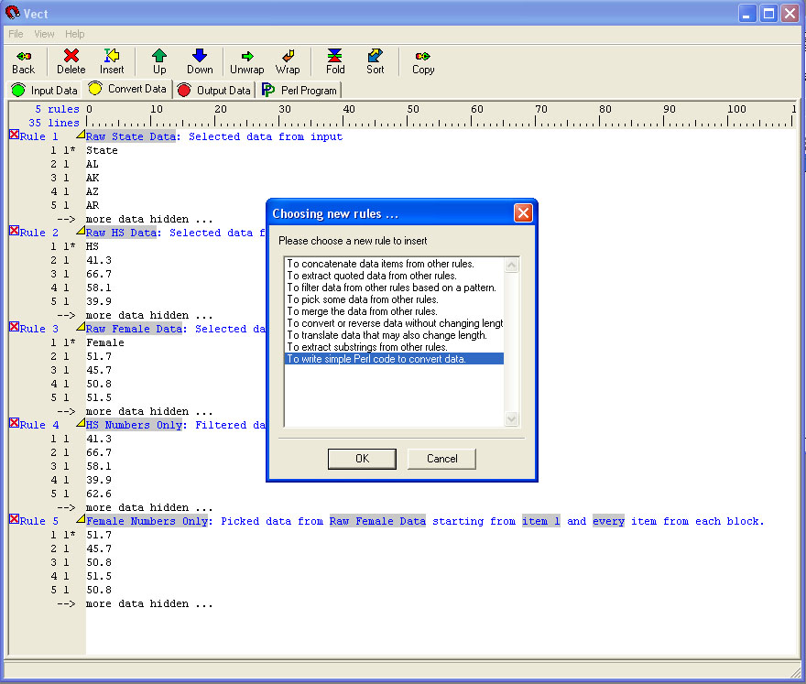Select 'To translate data that may also change length'

click(394, 334)
